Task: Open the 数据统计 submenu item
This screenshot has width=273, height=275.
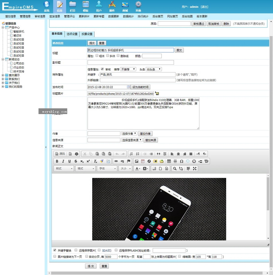Action: pos(128,16)
